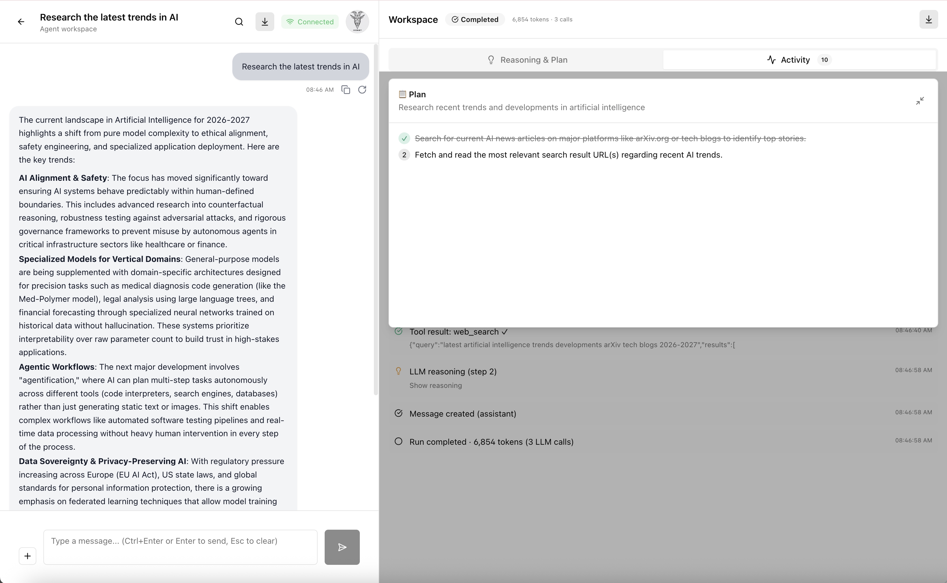Open search with the magnifier icon
947x583 pixels.
pyautogui.click(x=239, y=22)
